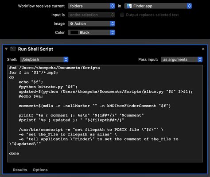Click the '#python bitrate.py' comment line

pyautogui.click(x=48, y=87)
